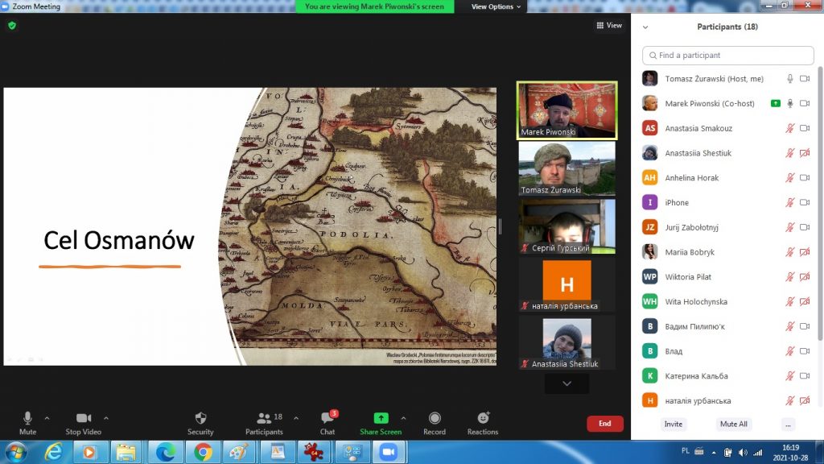This screenshot has height=464, width=824.
Task: Expand more video thumbnails with down chevron
Action: (566, 384)
